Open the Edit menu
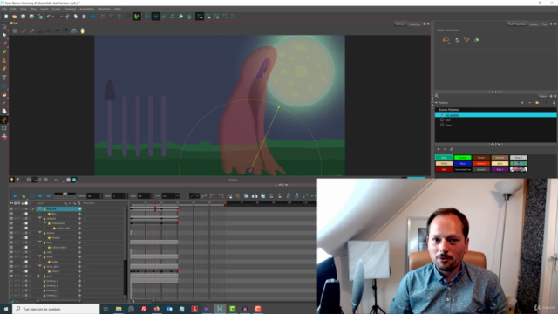Screen dimensions: 558x314 click(13, 9)
